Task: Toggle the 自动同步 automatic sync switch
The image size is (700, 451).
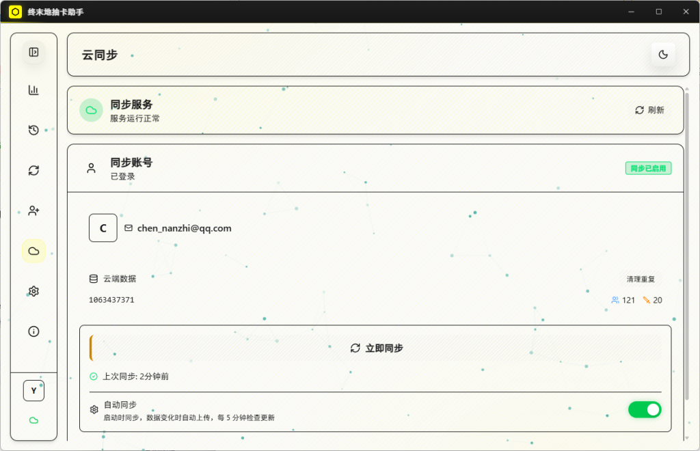Action: [x=644, y=409]
